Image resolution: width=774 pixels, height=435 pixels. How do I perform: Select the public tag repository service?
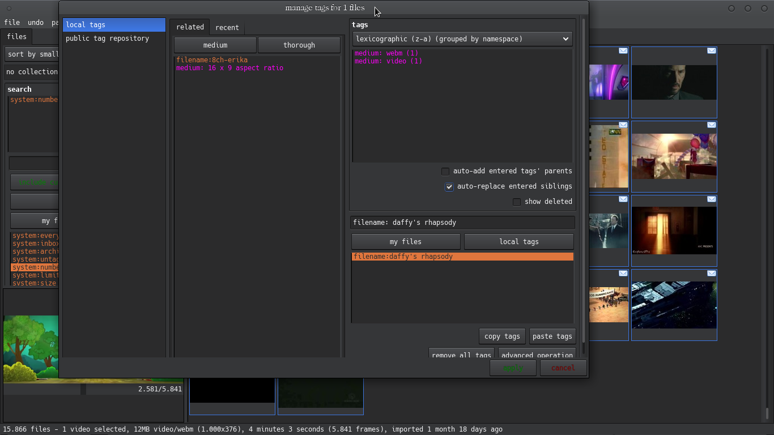114,39
